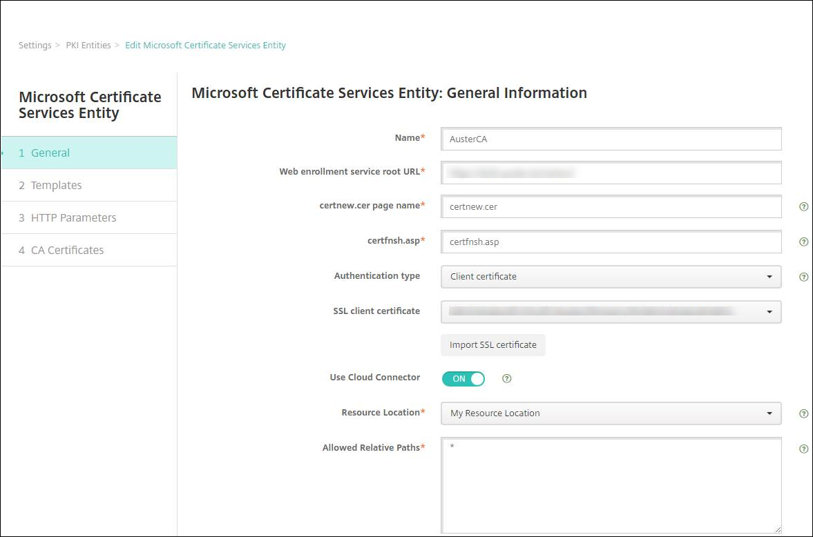Open the Authentication type dropdown

point(611,277)
